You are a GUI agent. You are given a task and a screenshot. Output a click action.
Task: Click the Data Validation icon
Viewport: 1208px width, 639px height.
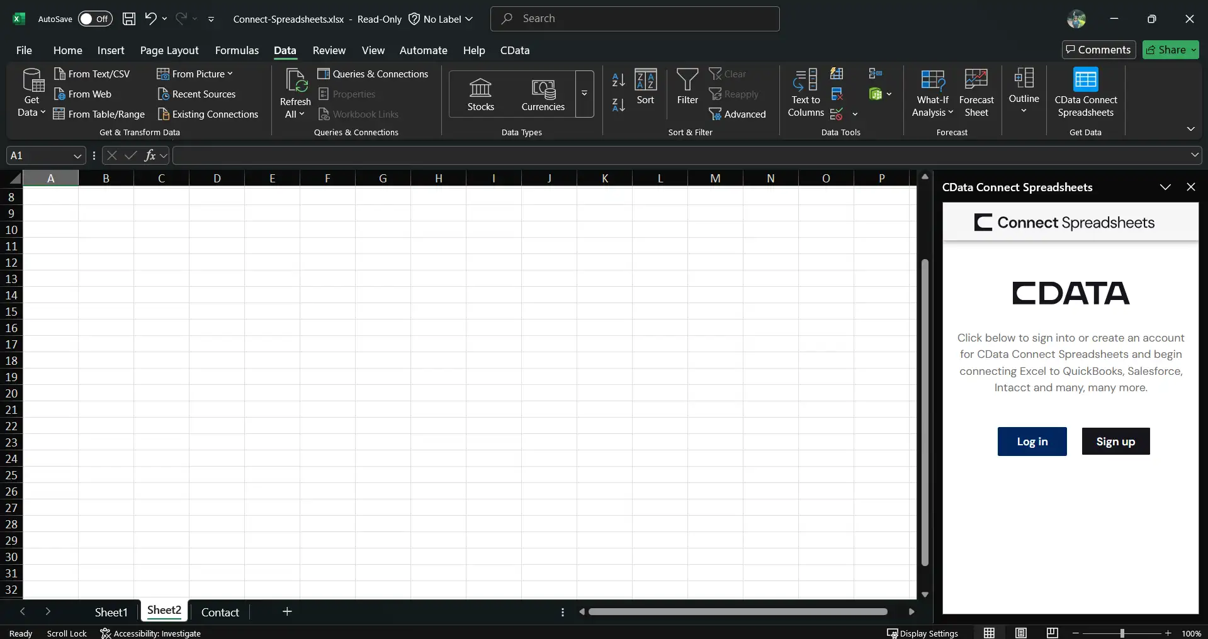[837, 114]
